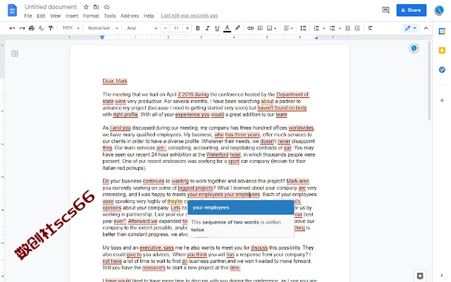Open the comment history icon
Viewport: 451px width, 282px height.
(385, 10)
